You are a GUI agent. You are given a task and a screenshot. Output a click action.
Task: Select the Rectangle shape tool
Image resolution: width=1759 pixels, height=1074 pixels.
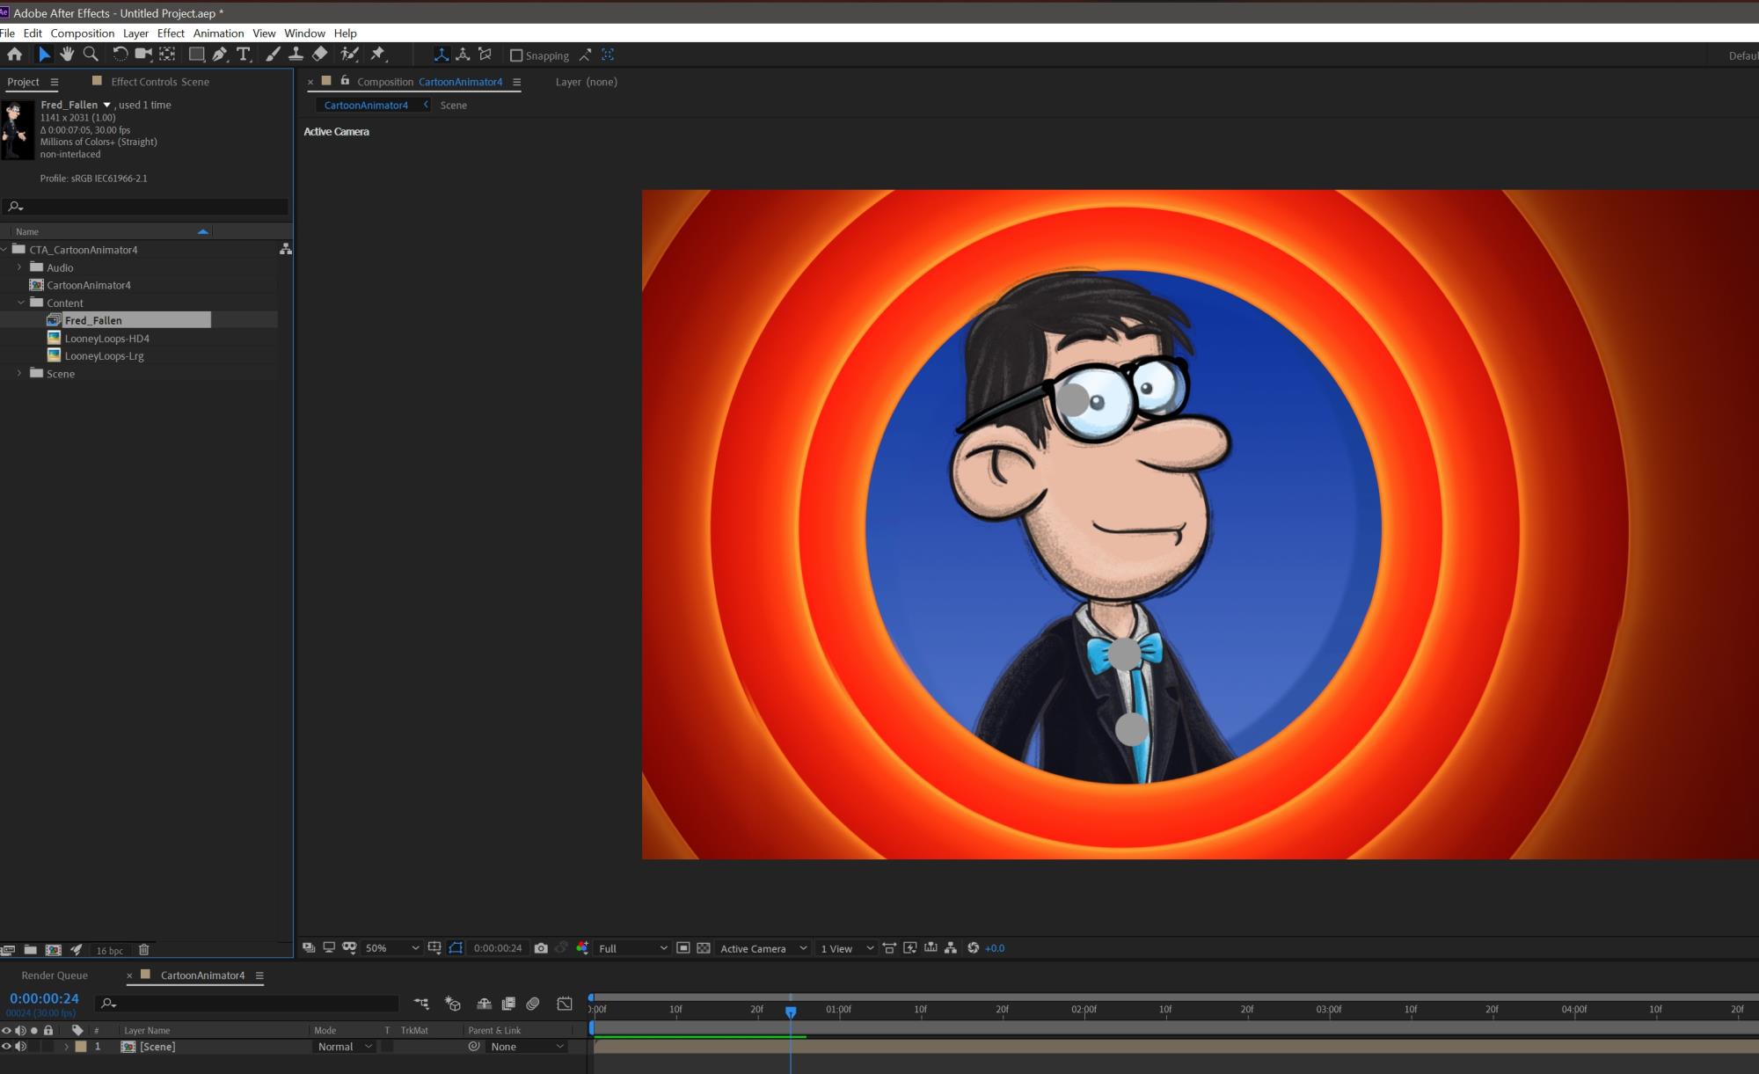click(197, 55)
